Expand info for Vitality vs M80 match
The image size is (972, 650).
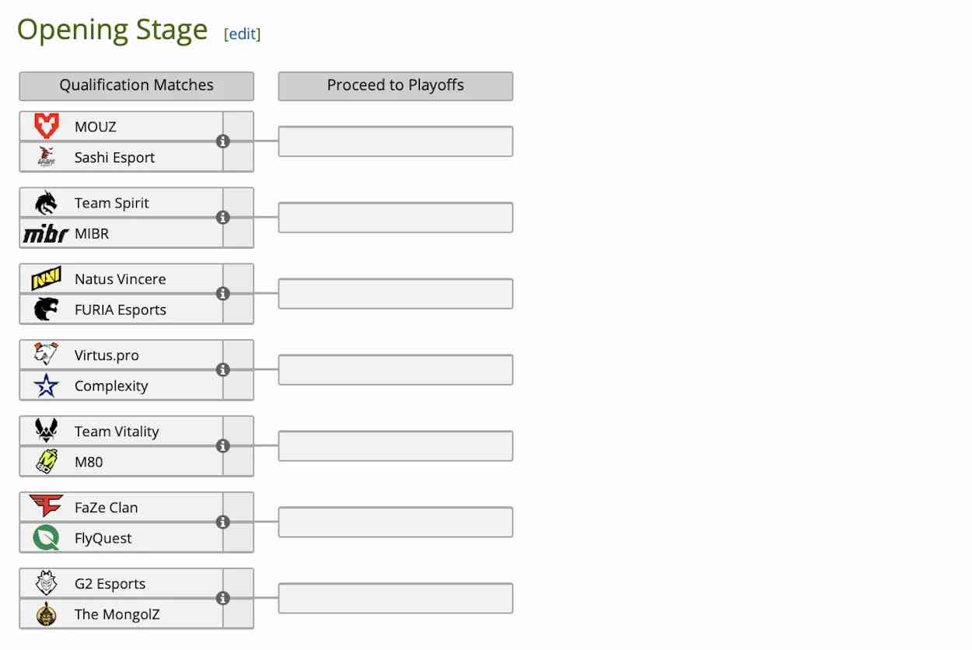223,446
